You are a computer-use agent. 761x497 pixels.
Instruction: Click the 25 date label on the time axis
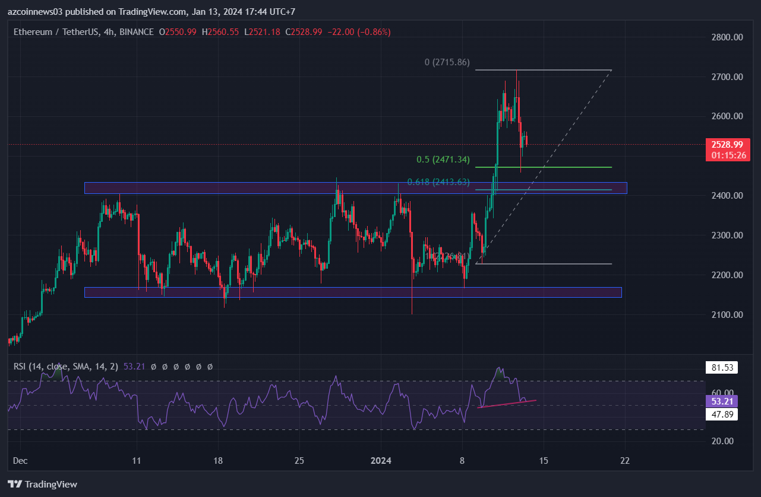[299, 461]
